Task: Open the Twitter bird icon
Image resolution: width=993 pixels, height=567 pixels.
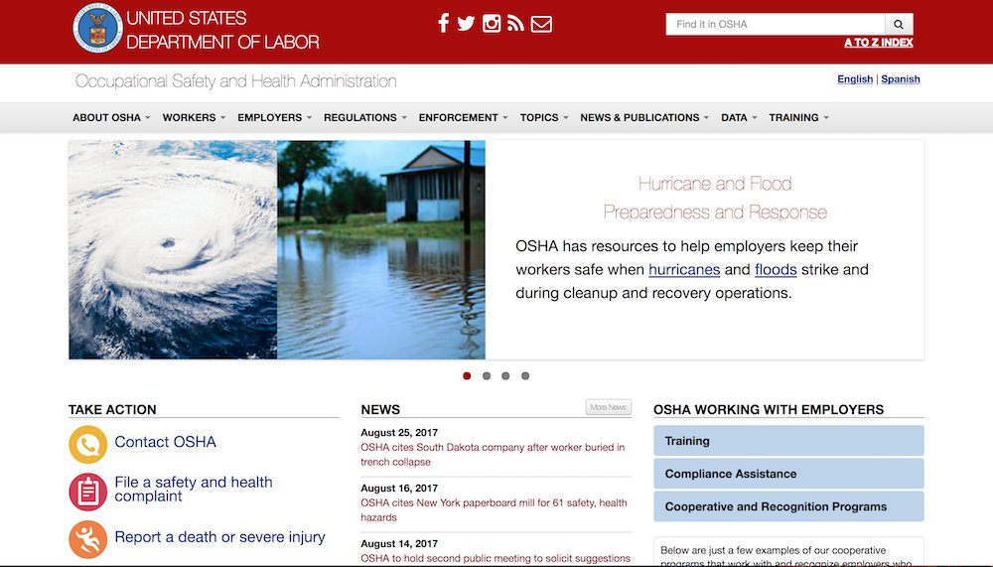Action: point(466,24)
